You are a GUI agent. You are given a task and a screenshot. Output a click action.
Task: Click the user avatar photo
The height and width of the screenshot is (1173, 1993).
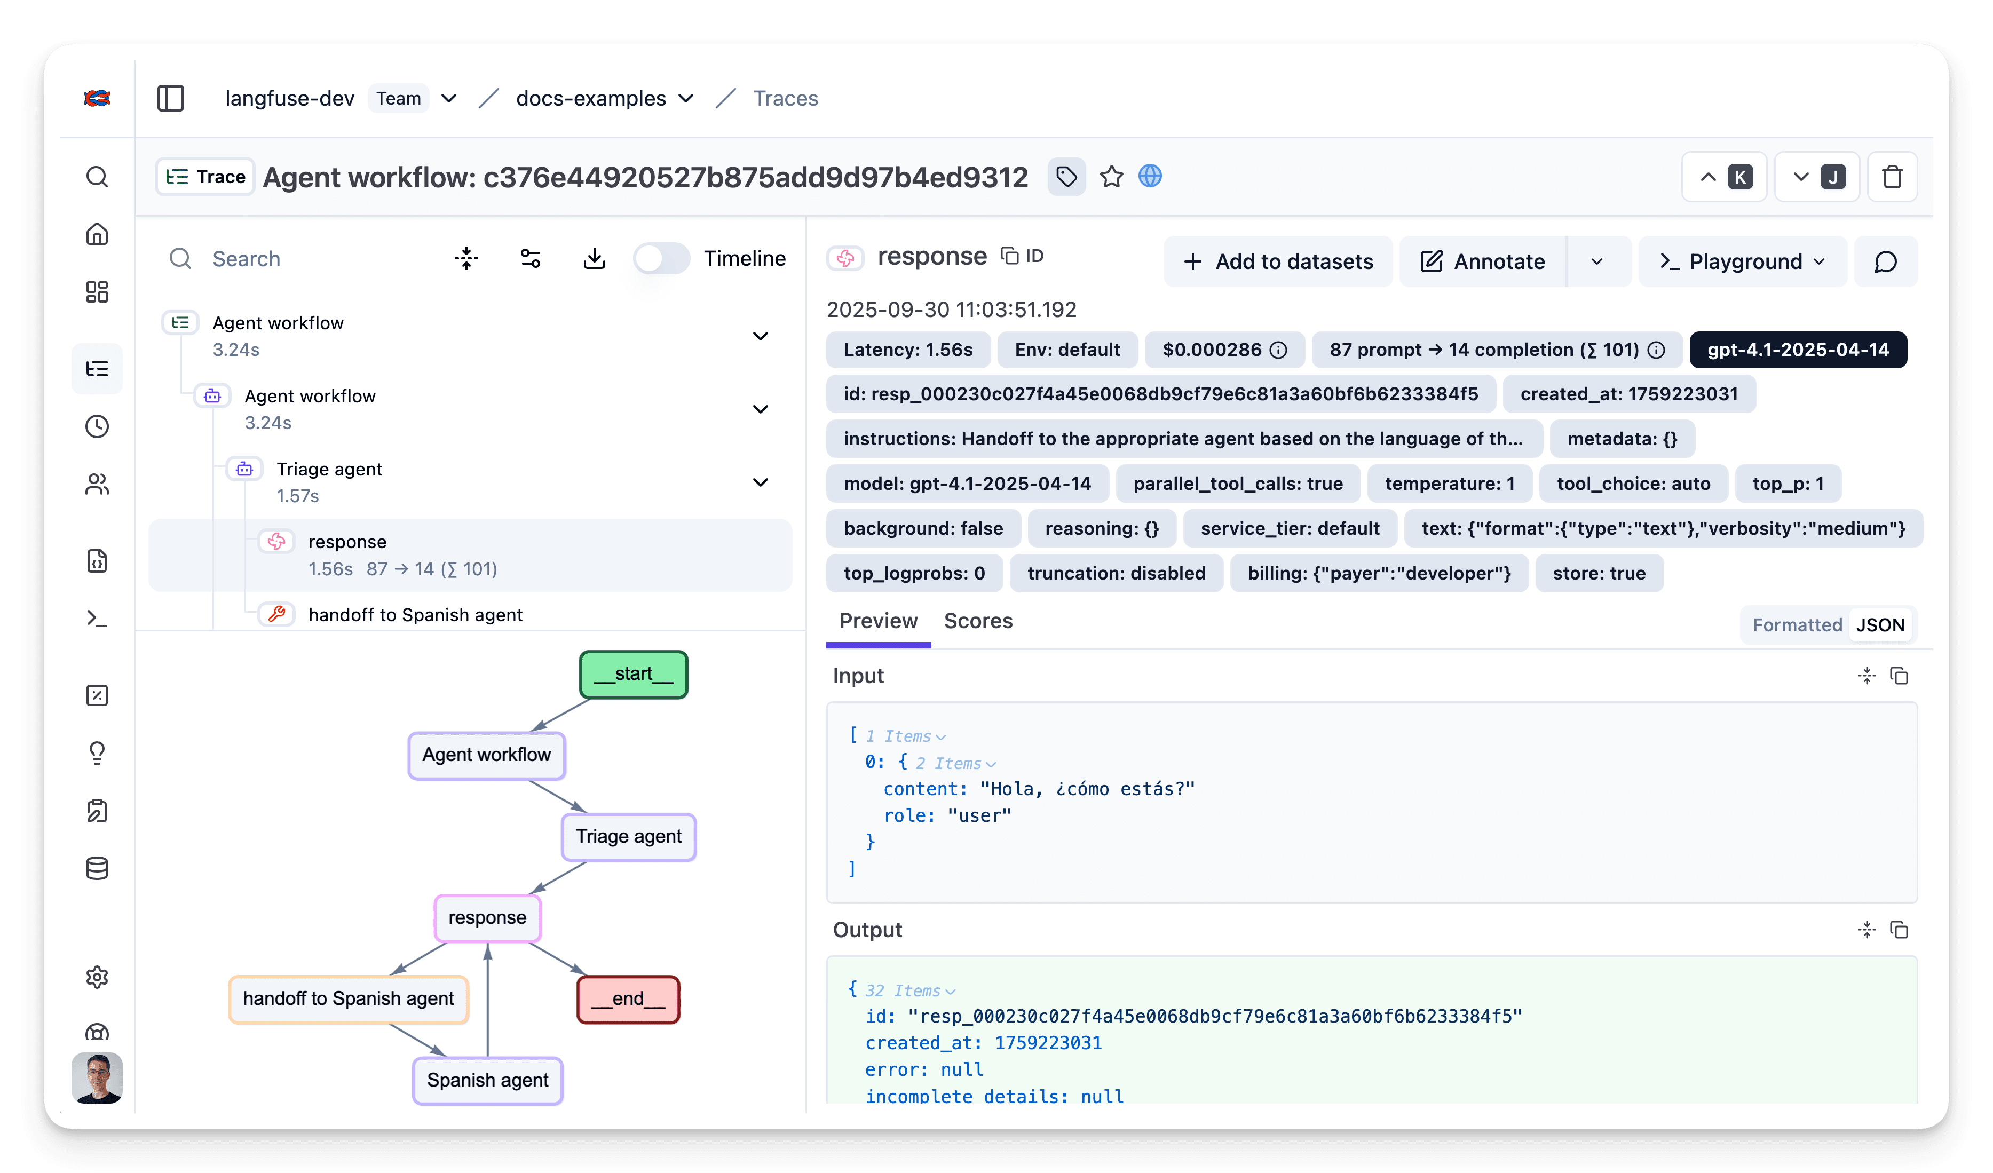point(97,1078)
